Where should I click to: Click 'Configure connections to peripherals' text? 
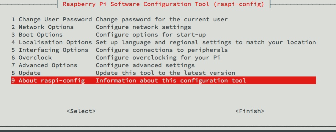click(x=162, y=50)
